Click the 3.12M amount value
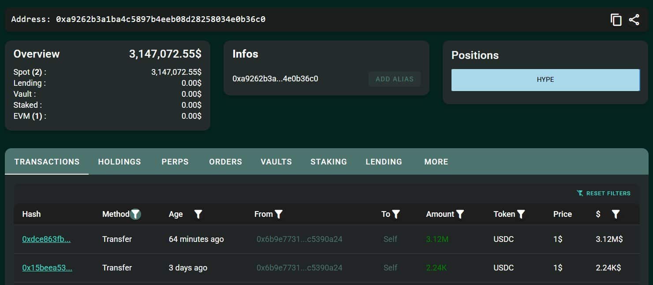The width and height of the screenshot is (653, 285). point(437,239)
